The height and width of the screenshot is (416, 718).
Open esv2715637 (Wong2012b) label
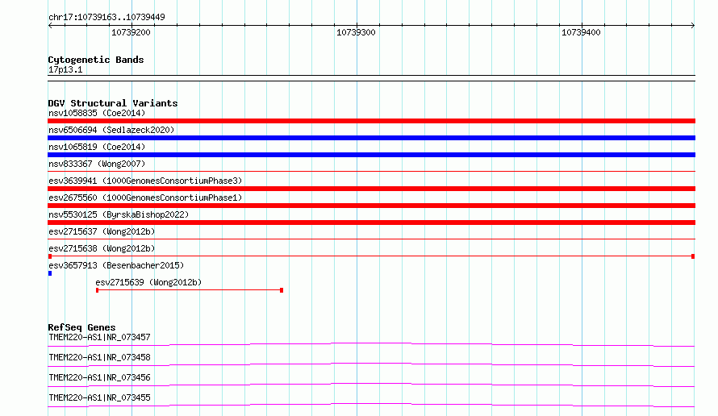click(102, 231)
